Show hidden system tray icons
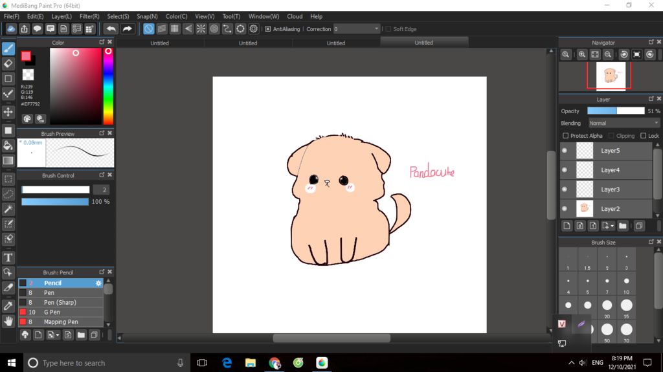 point(571,363)
